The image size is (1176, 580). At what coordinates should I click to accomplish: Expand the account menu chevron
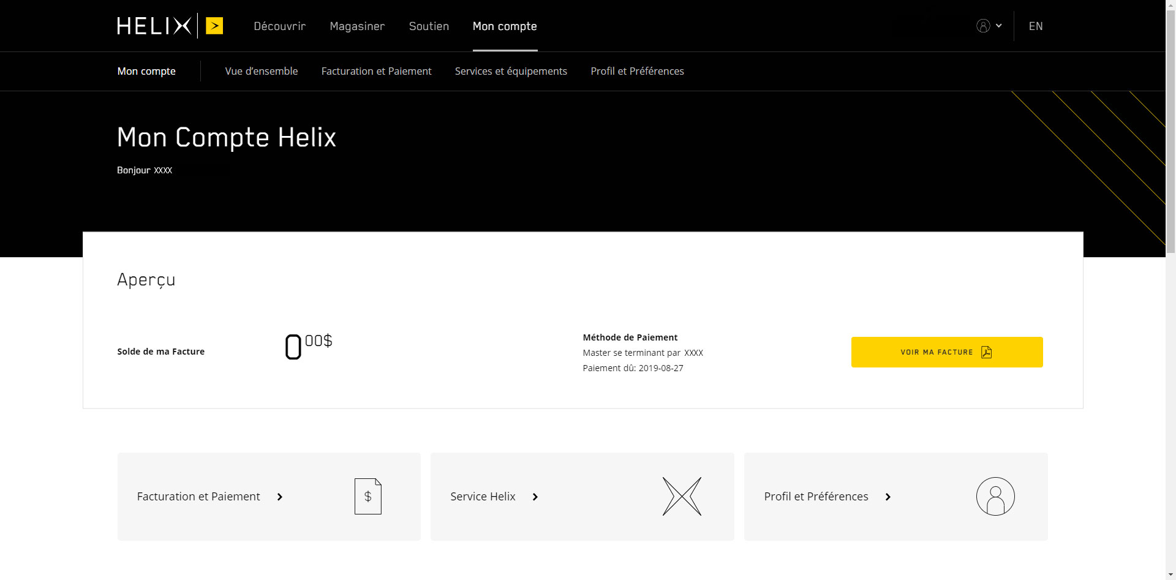[999, 26]
